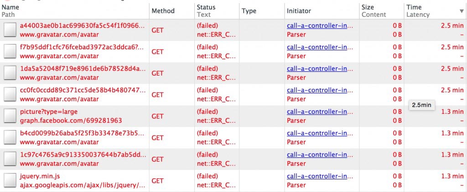Click the file icon beside picture?type=large
The width and height of the screenshot is (467, 192).
[10, 116]
